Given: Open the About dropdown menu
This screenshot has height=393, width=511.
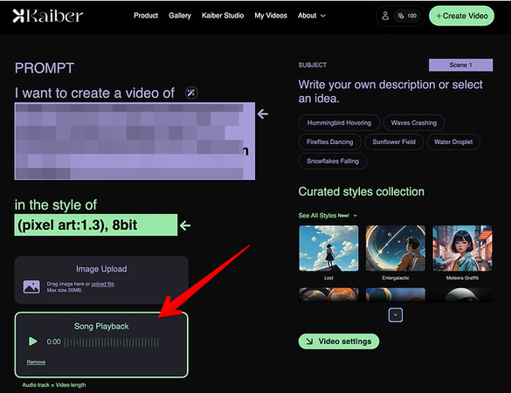Looking at the screenshot, I should coord(311,16).
